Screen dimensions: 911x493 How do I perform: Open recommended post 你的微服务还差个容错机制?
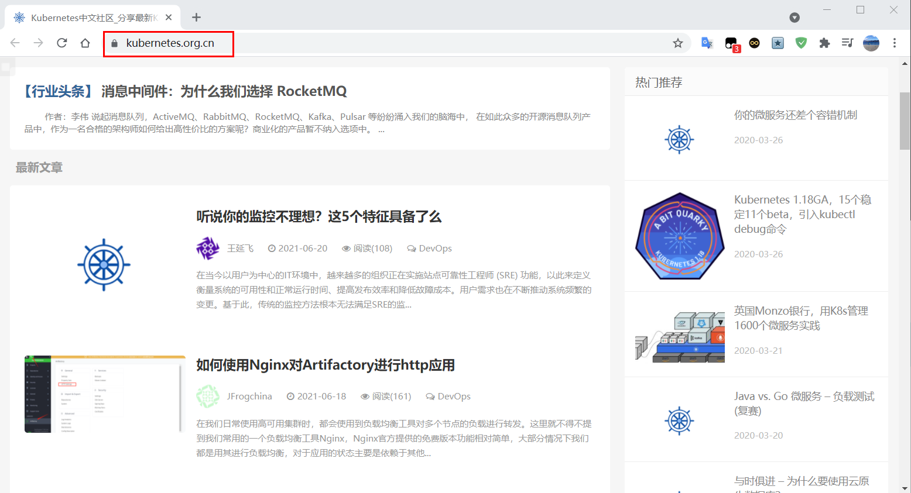pos(796,115)
